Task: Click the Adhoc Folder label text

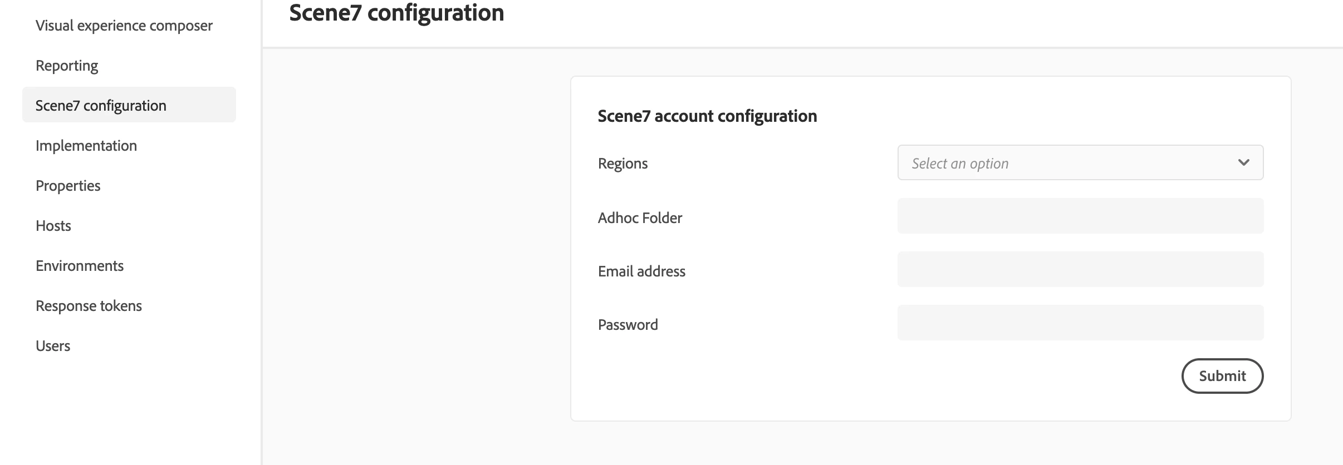Action: click(x=640, y=218)
